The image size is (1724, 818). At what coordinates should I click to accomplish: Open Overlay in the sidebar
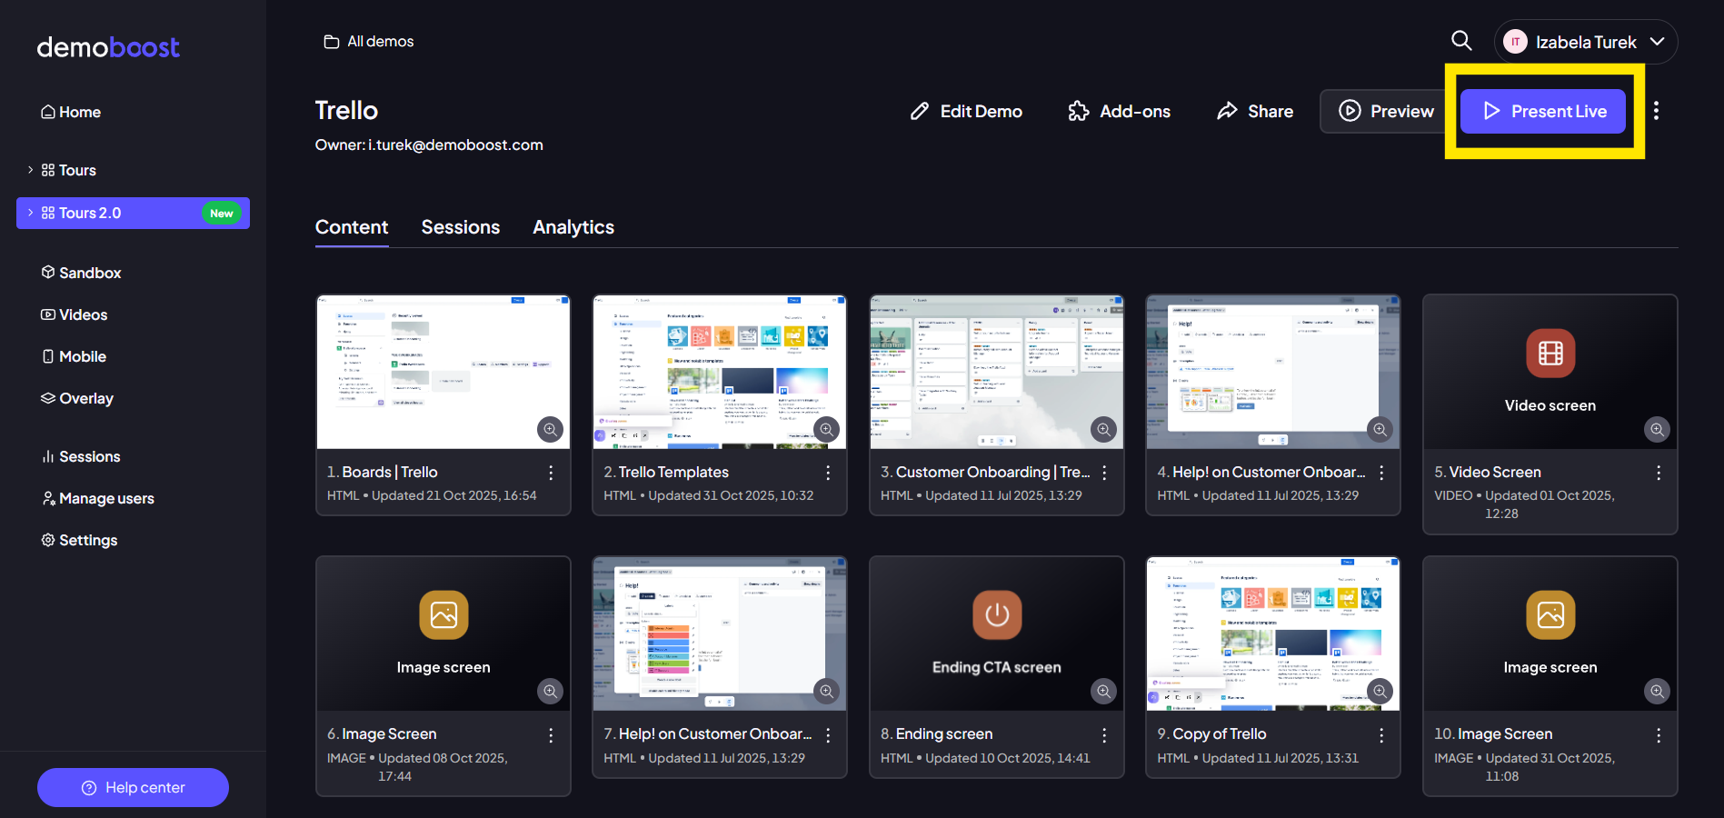point(77,398)
